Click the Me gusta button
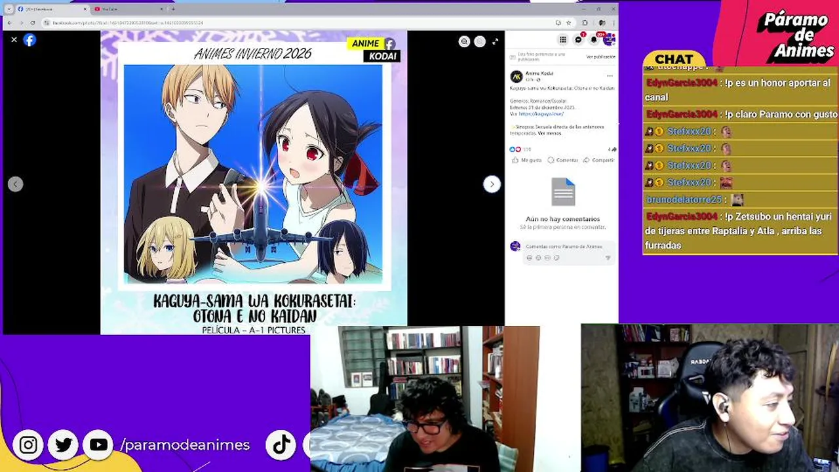 click(528, 160)
